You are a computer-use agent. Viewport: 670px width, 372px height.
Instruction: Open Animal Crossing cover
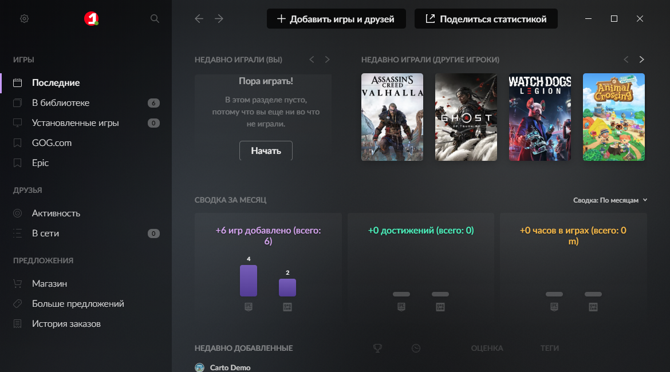click(614, 117)
